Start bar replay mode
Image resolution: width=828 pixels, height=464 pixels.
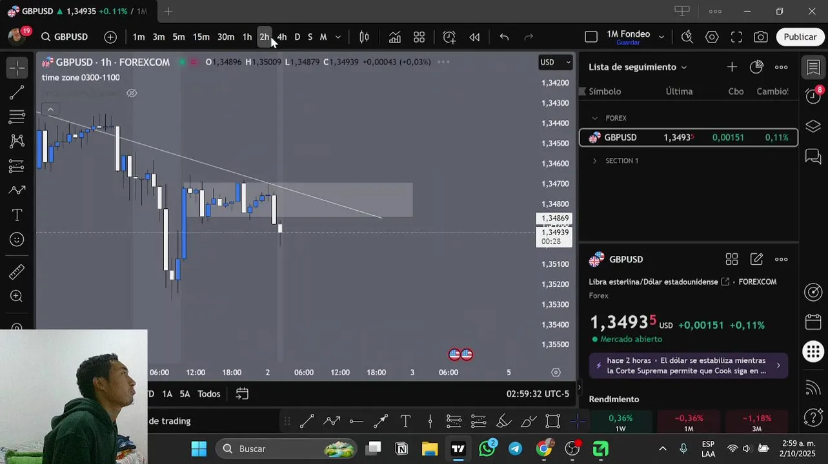tap(474, 37)
